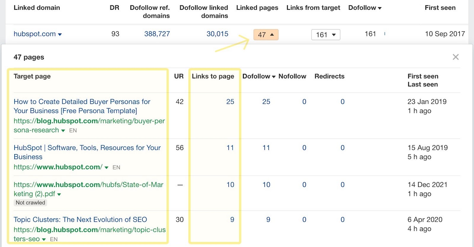Click 11 in the Dofollow column
Image resolution: width=474 pixels, height=247 pixels.
tap(266, 148)
